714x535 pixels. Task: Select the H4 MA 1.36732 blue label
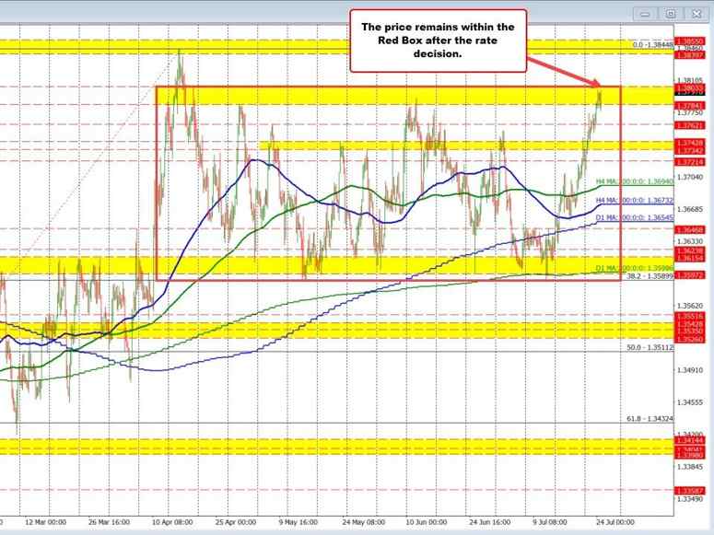(x=635, y=200)
